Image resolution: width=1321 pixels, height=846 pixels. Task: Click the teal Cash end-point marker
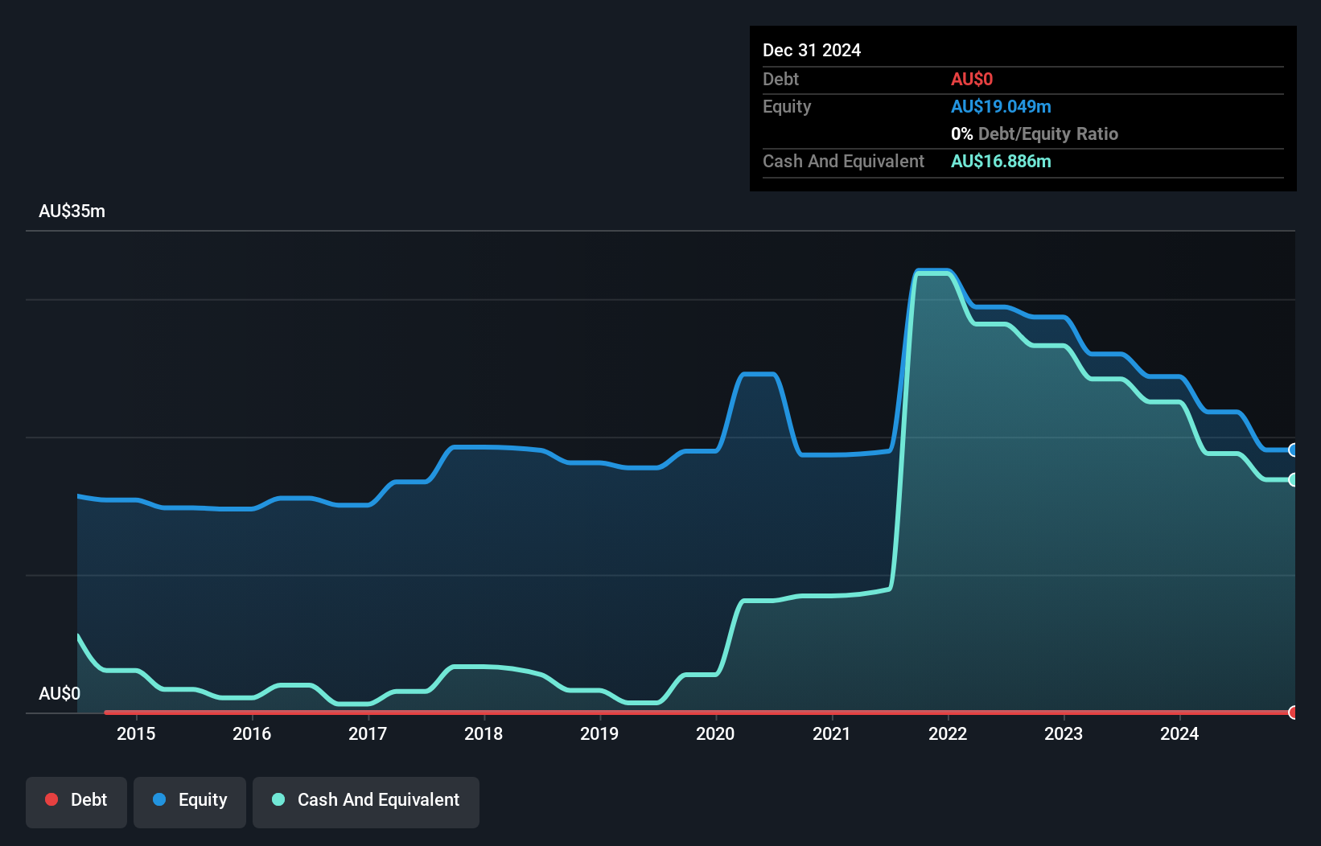(x=1294, y=480)
